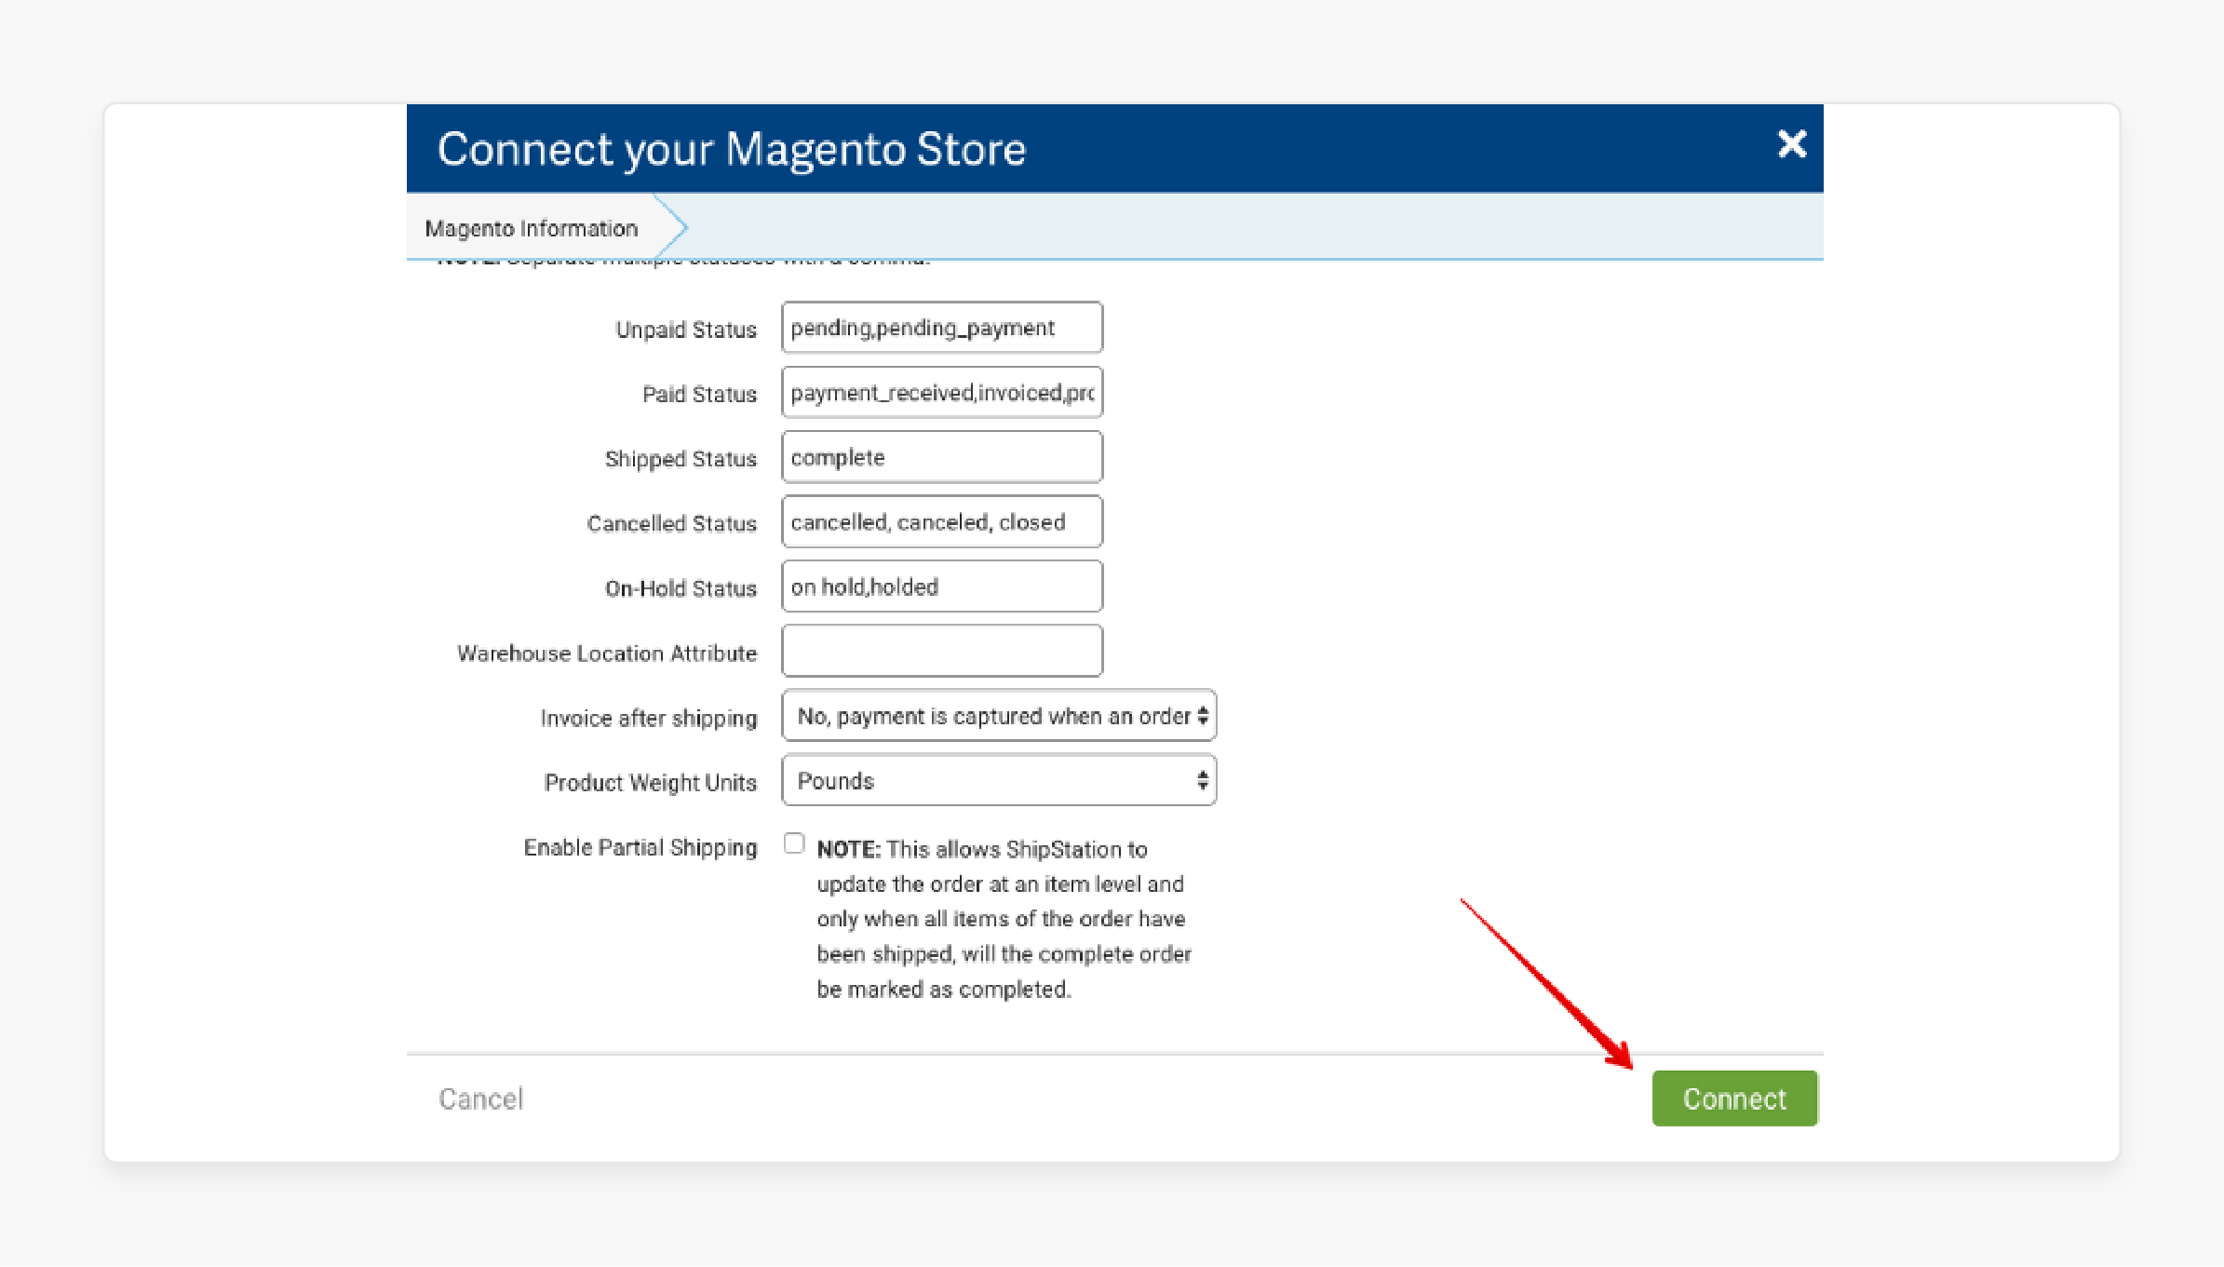Select the Enable Partial Shipping label
Image resolution: width=2224 pixels, height=1267 pixels.
tap(640, 848)
